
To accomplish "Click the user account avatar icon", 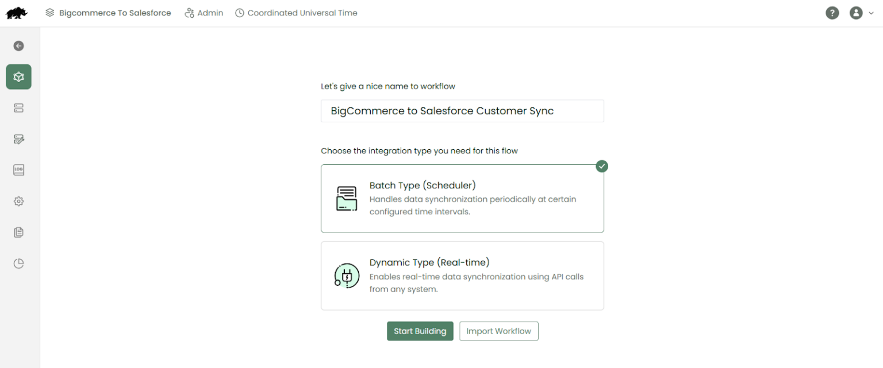I will pos(856,13).
